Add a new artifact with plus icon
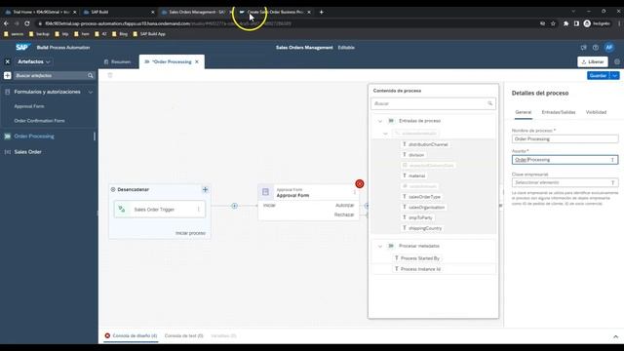 coord(7,76)
